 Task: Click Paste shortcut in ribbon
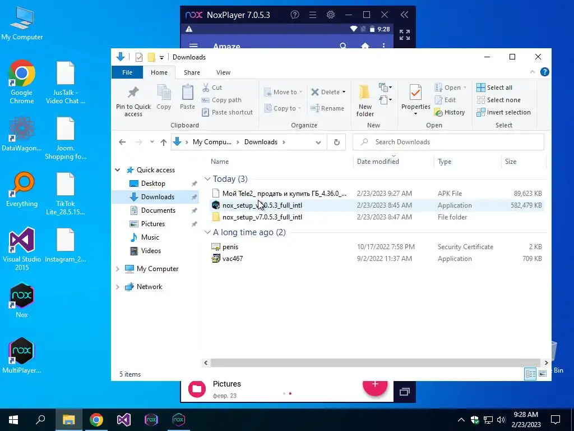[x=228, y=112]
